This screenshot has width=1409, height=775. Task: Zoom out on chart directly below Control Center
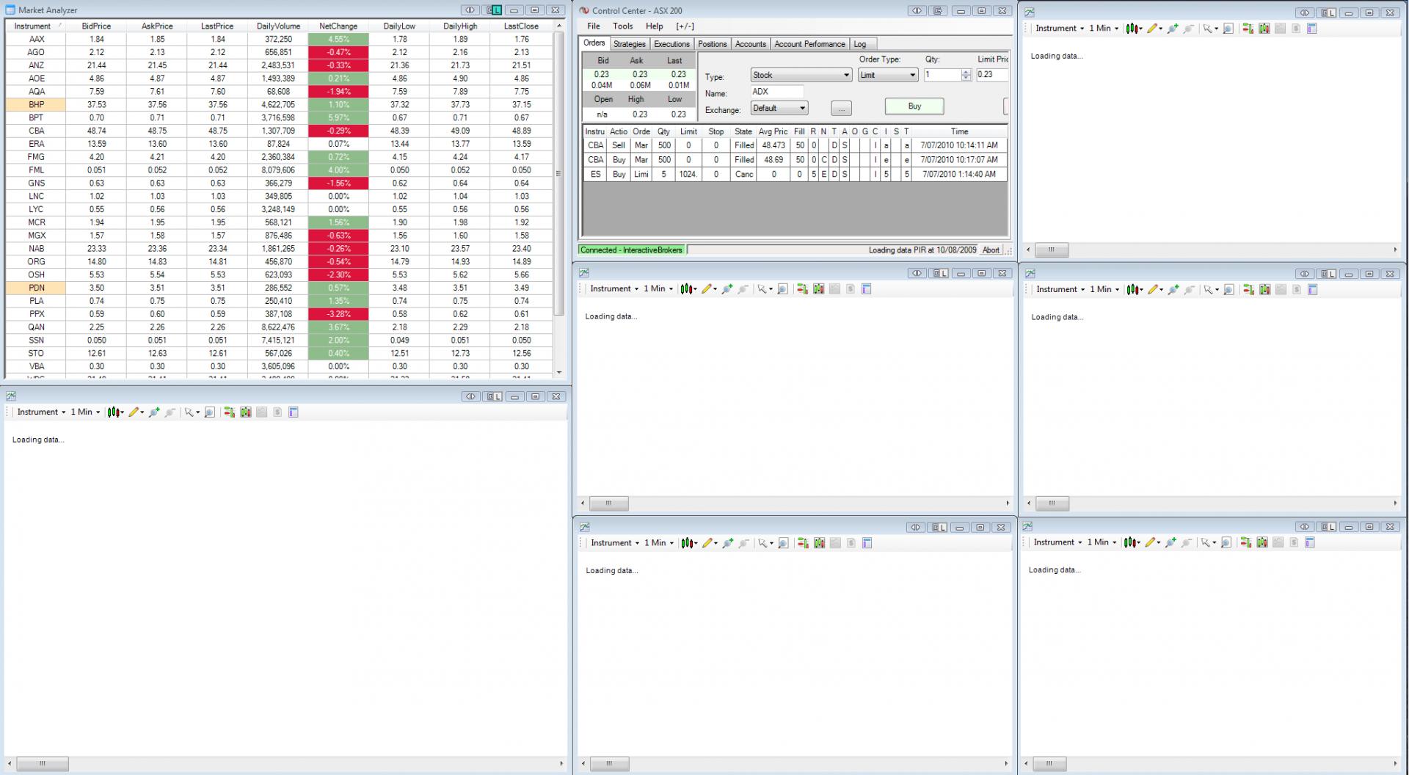(743, 289)
